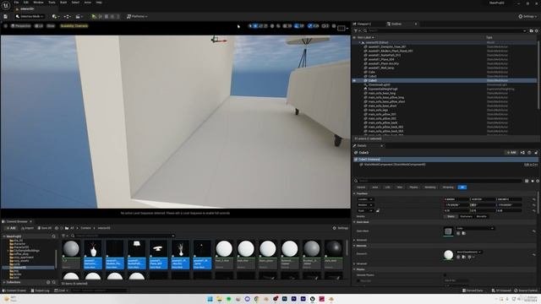Open the Element 0 material picker dropdown
The width and height of the screenshot is (541, 304).
coord(468,252)
